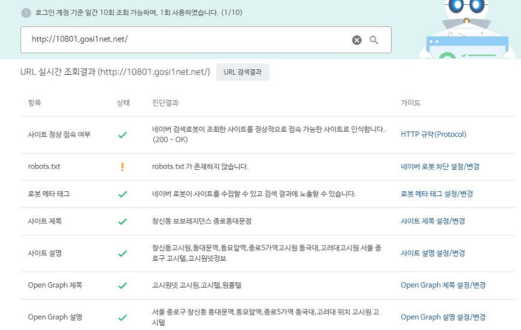Image resolution: width=521 pixels, height=330 pixels.
Task: Open the HTTP 규약(Protocol) guide link
Action: [433, 135]
